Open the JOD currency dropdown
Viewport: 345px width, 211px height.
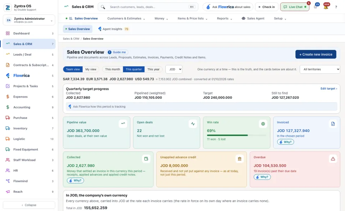tap(174, 69)
